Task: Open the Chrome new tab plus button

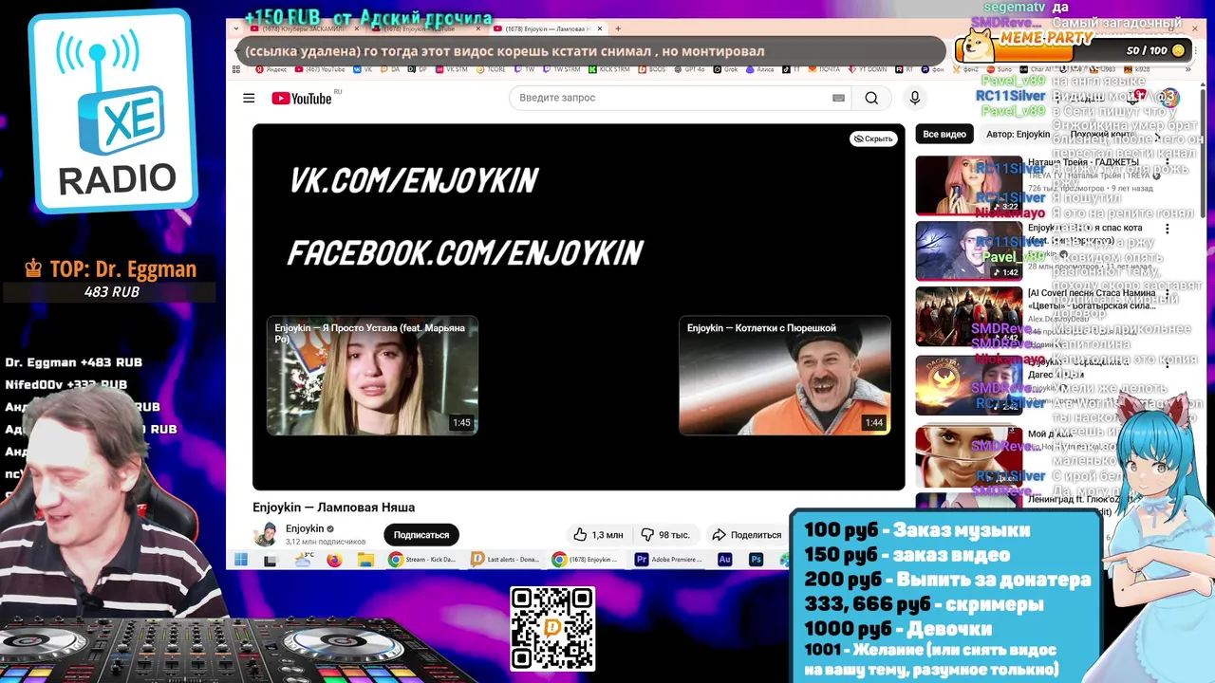Action: pos(618,28)
